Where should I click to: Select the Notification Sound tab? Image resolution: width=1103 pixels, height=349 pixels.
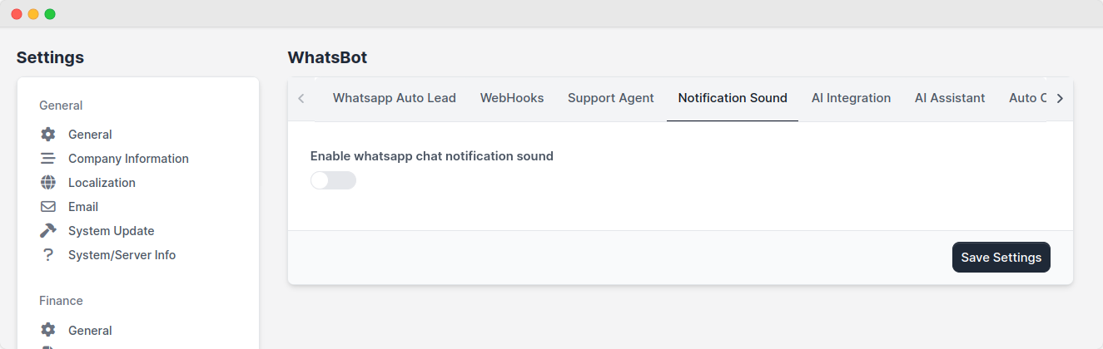733,98
